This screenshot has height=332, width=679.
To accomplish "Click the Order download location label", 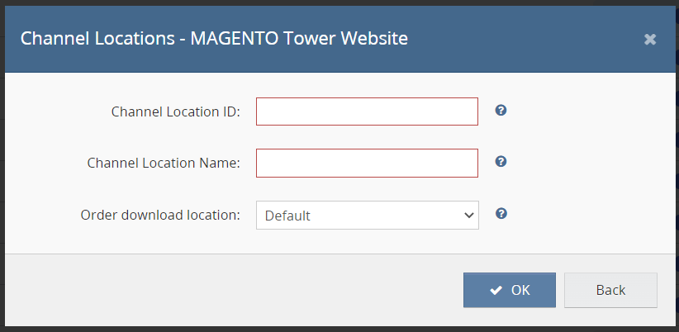I will pos(160,215).
